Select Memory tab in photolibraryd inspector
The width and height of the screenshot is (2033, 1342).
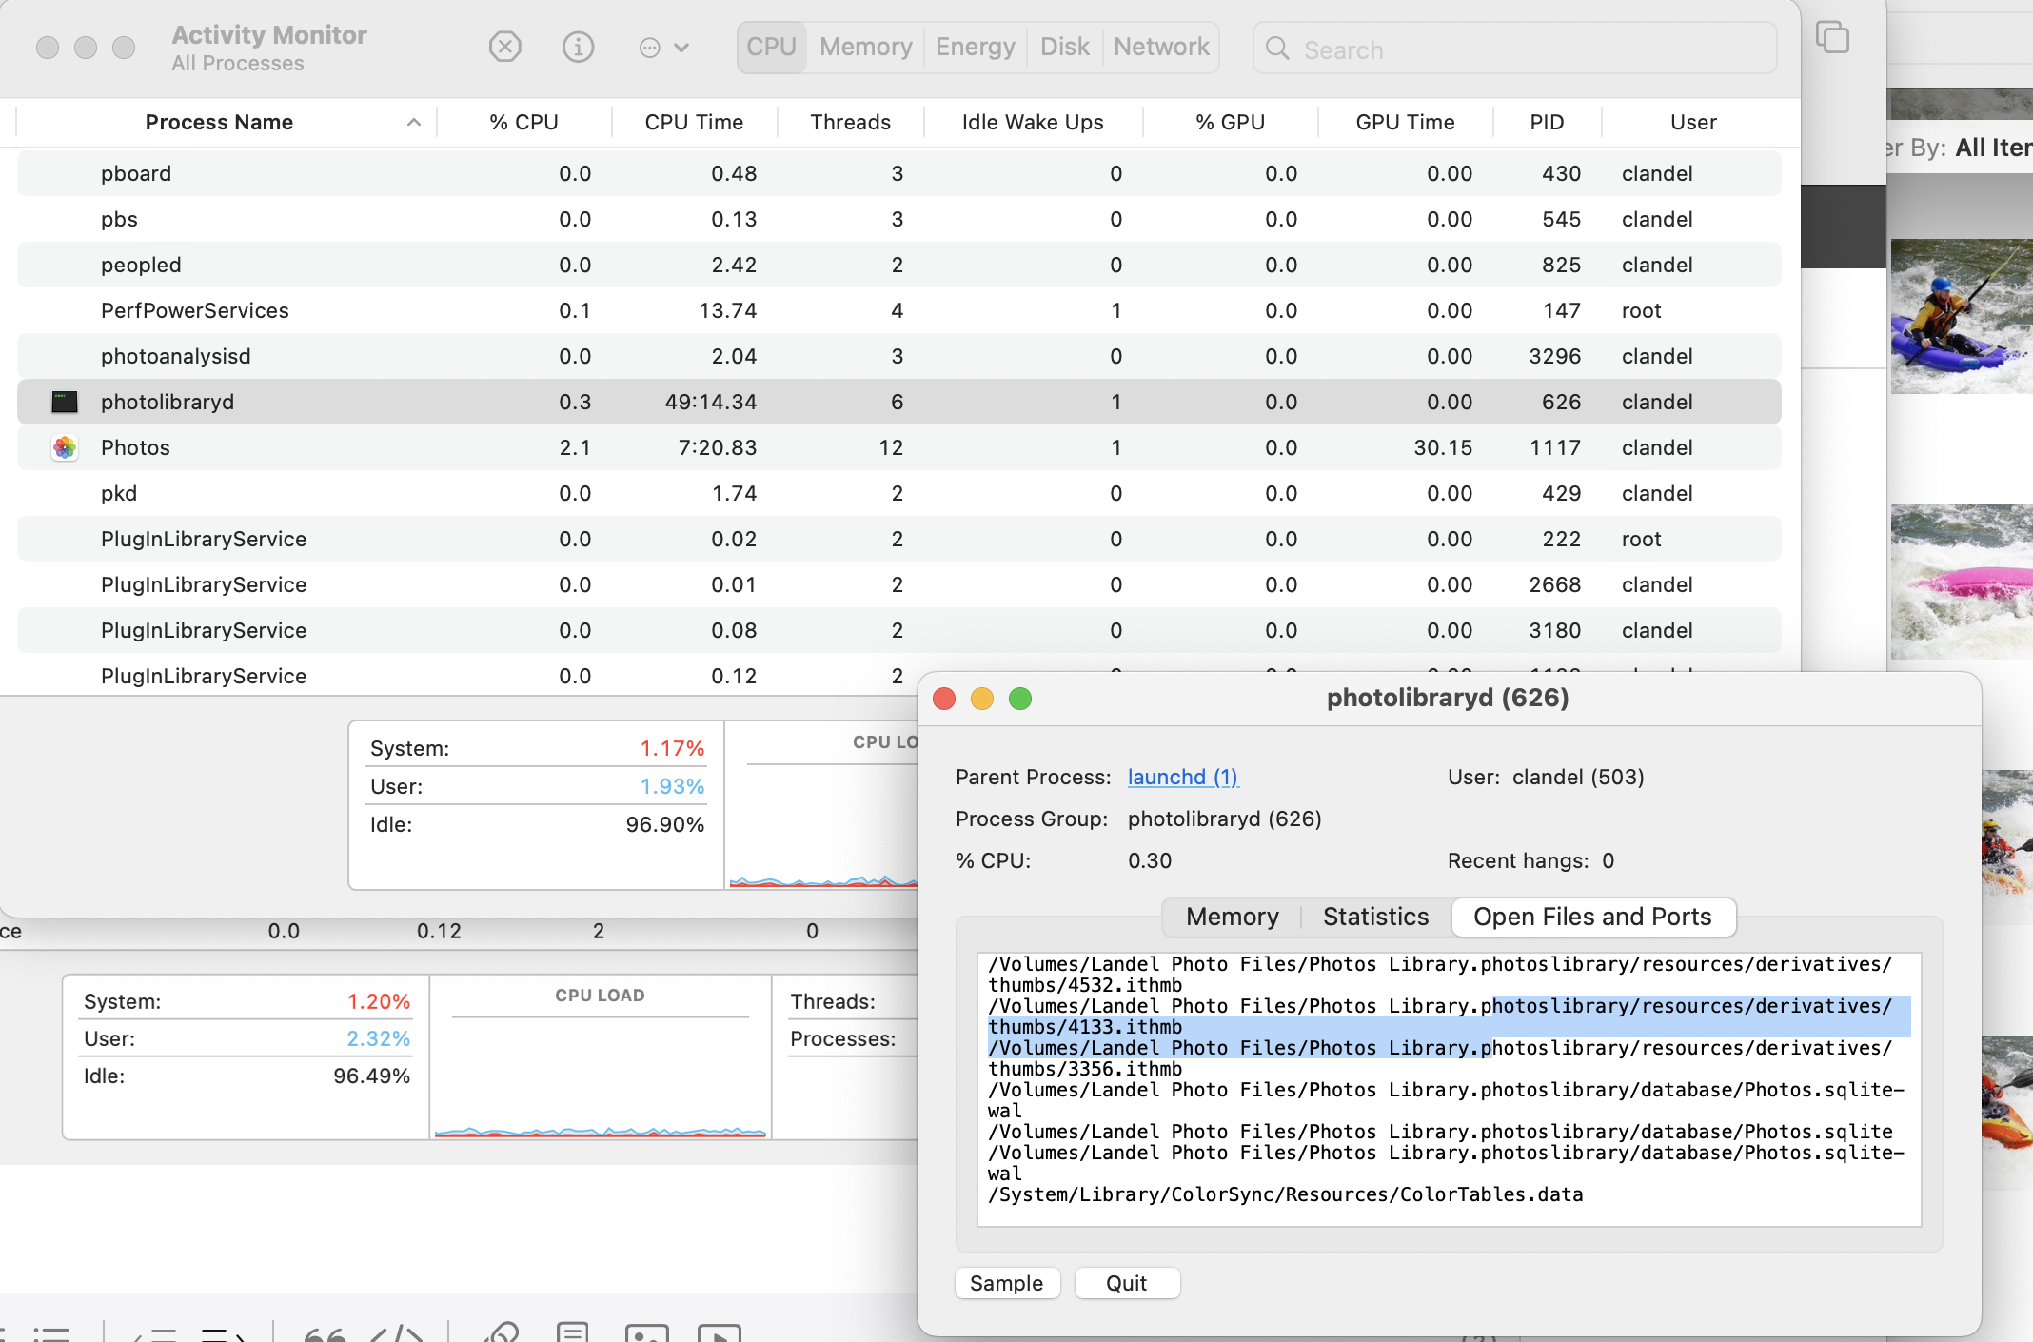[x=1232, y=917]
